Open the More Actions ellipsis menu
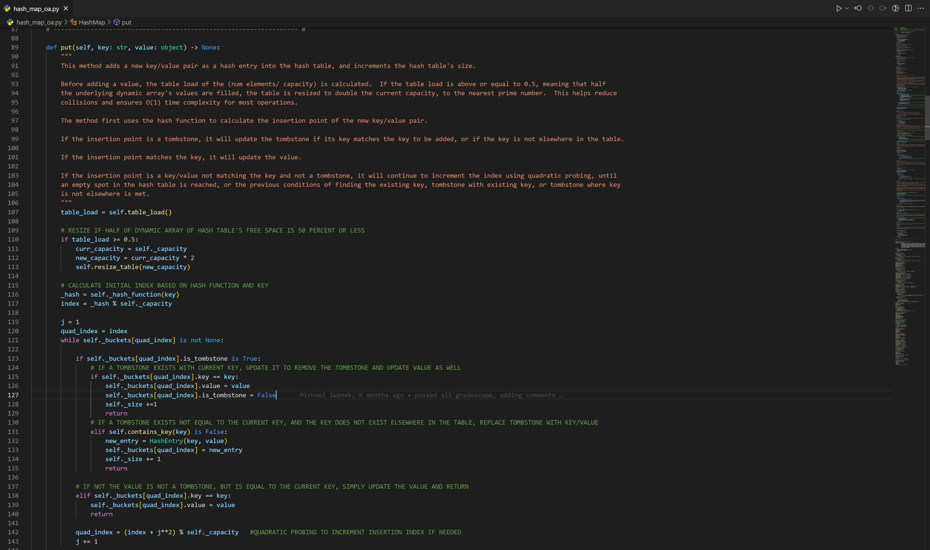The height and width of the screenshot is (550, 930). coord(921,8)
